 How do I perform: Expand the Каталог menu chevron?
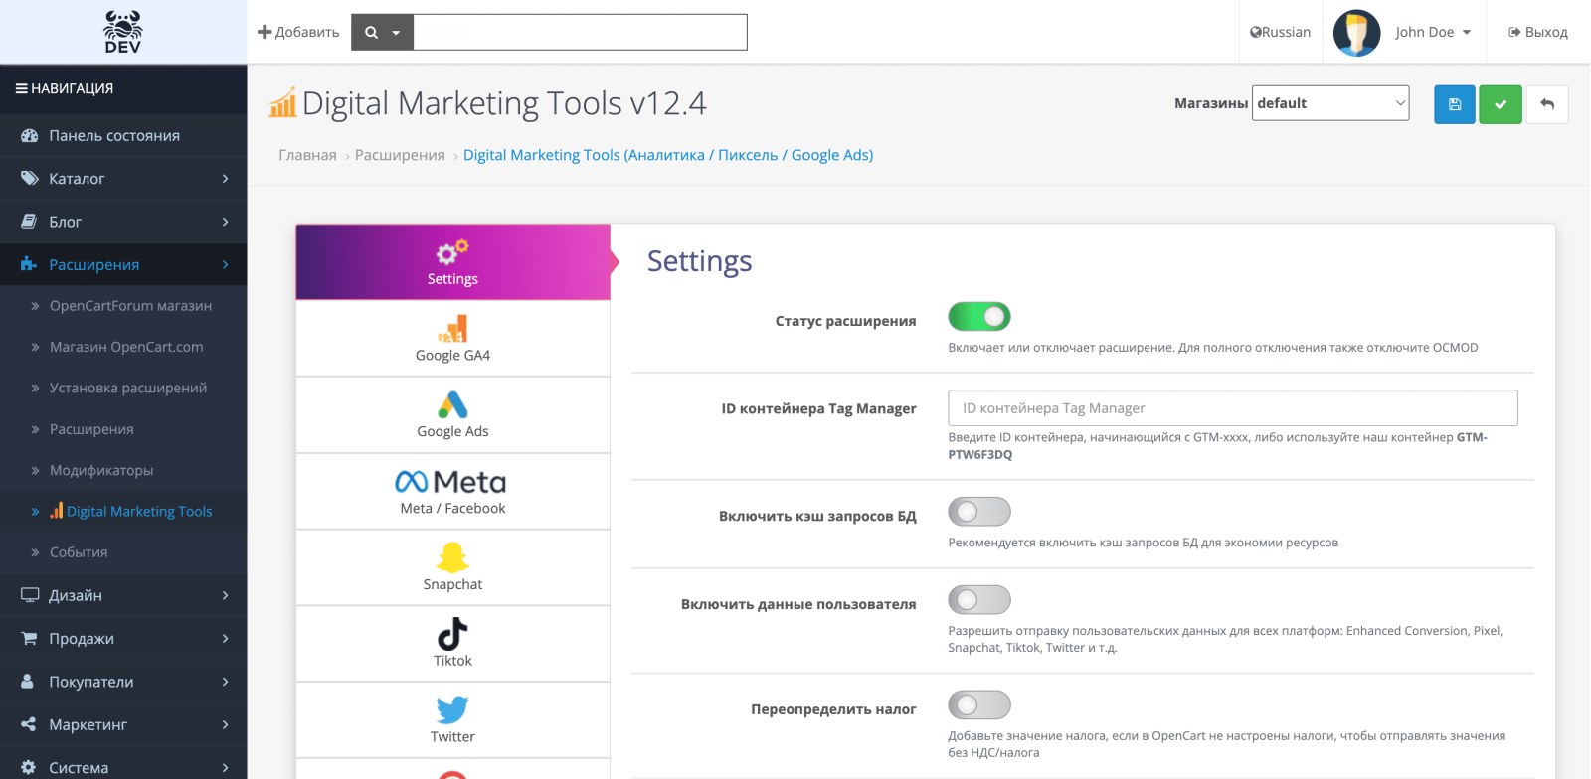[x=226, y=179]
